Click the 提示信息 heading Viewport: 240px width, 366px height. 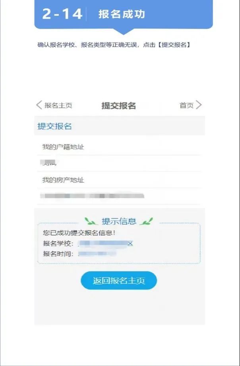pos(119,221)
